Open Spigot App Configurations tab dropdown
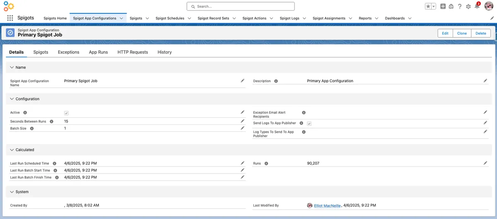Viewport: 497px width, 219px height. pyautogui.click(x=121, y=18)
